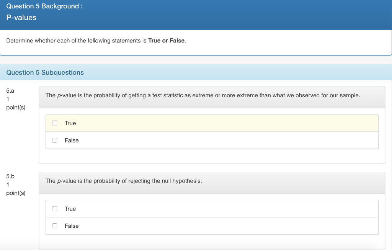The height and width of the screenshot is (250, 392).
Task: Click the '5.a' question number label
Action: [x=10, y=91]
